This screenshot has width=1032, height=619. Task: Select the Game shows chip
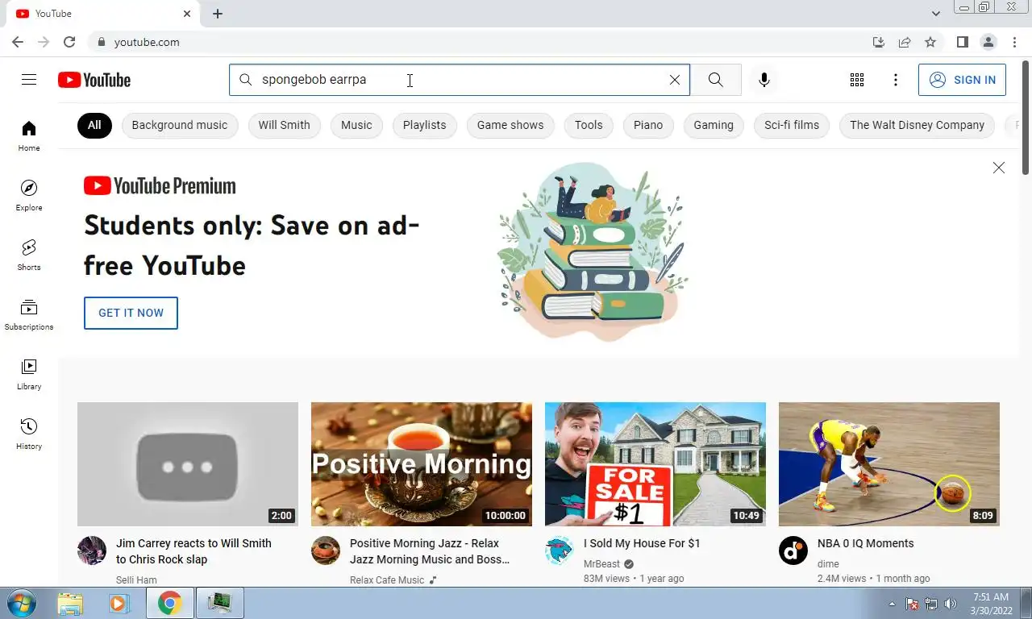510,125
